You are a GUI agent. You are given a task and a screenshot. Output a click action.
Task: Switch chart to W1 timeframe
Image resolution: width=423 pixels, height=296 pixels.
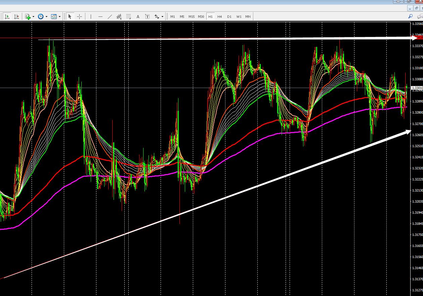(239, 16)
